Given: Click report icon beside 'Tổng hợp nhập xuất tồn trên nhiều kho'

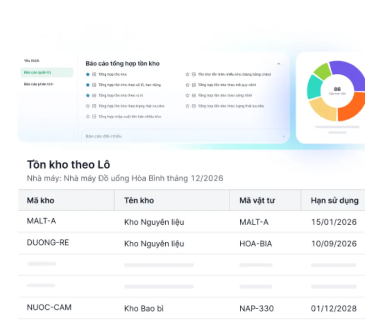Looking at the screenshot, I should click(x=94, y=117).
